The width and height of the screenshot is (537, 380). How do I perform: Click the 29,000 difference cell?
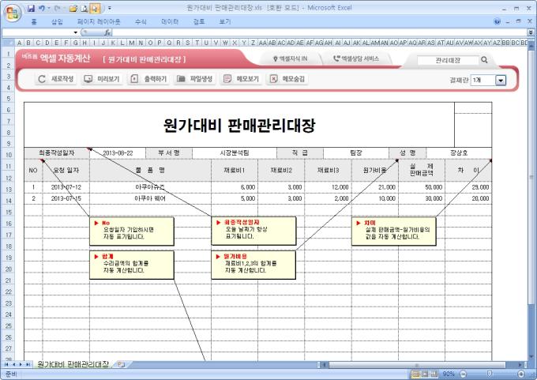pos(468,187)
